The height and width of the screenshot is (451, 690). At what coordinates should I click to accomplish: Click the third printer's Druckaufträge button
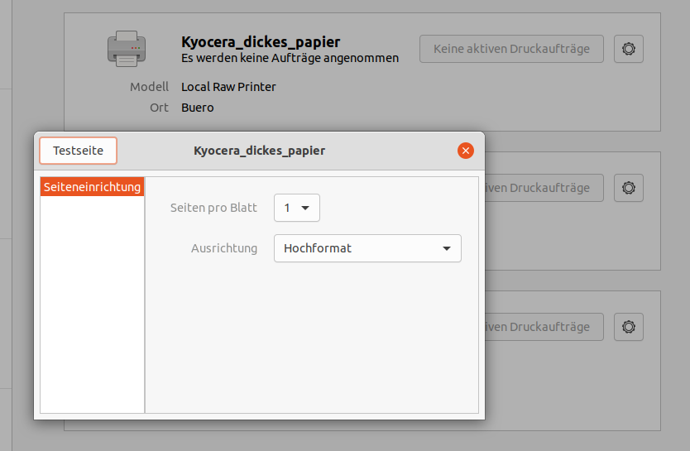(544, 327)
